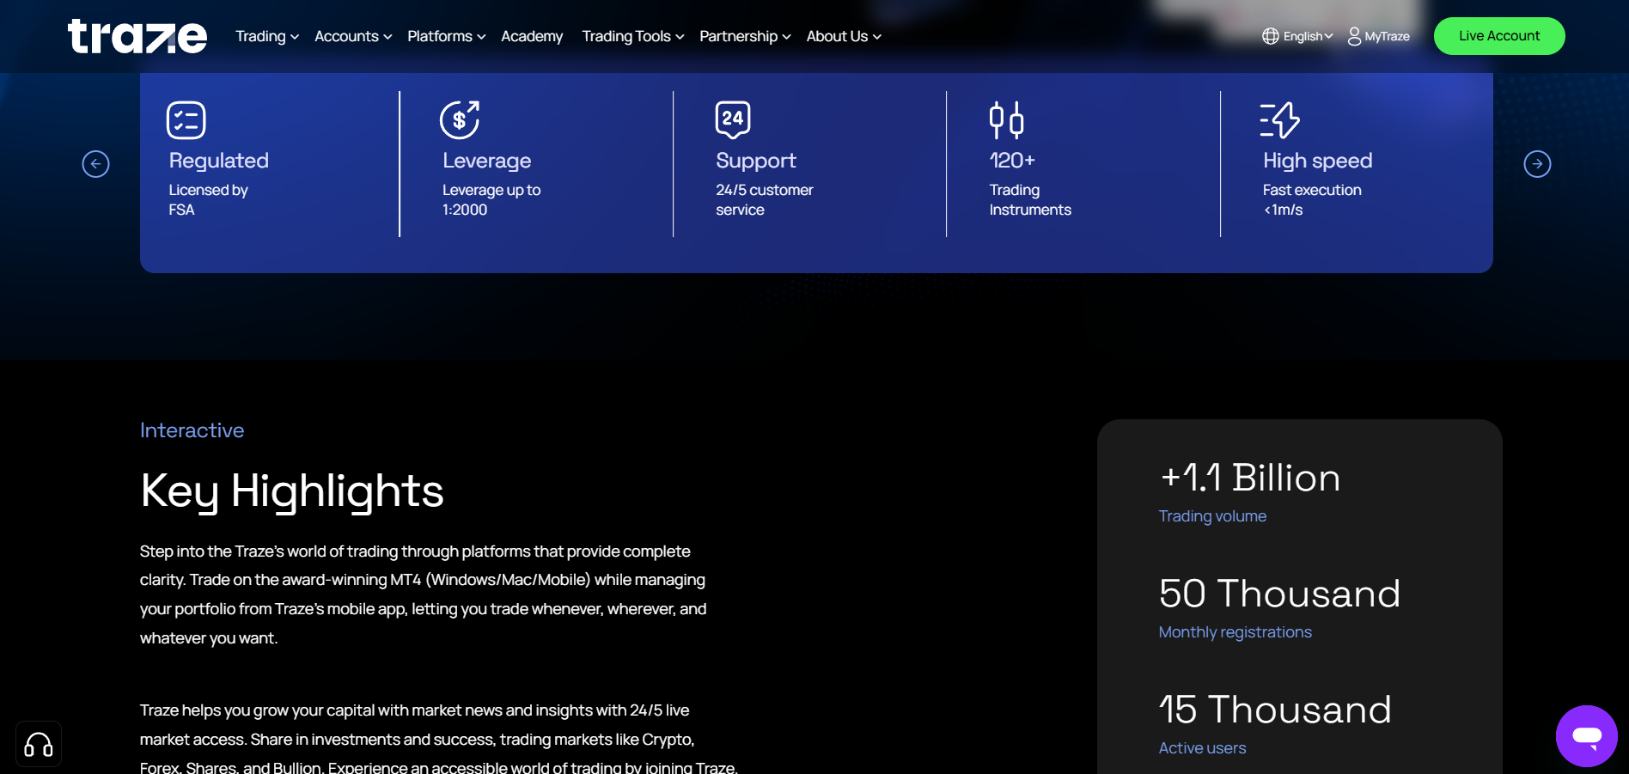Image resolution: width=1629 pixels, height=774 pixels.
Task: Click the Regulated checklist icon
Action: click(x=186, y=120)
